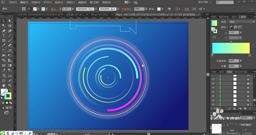Select the Eyedropper tool

pos(4,70)
